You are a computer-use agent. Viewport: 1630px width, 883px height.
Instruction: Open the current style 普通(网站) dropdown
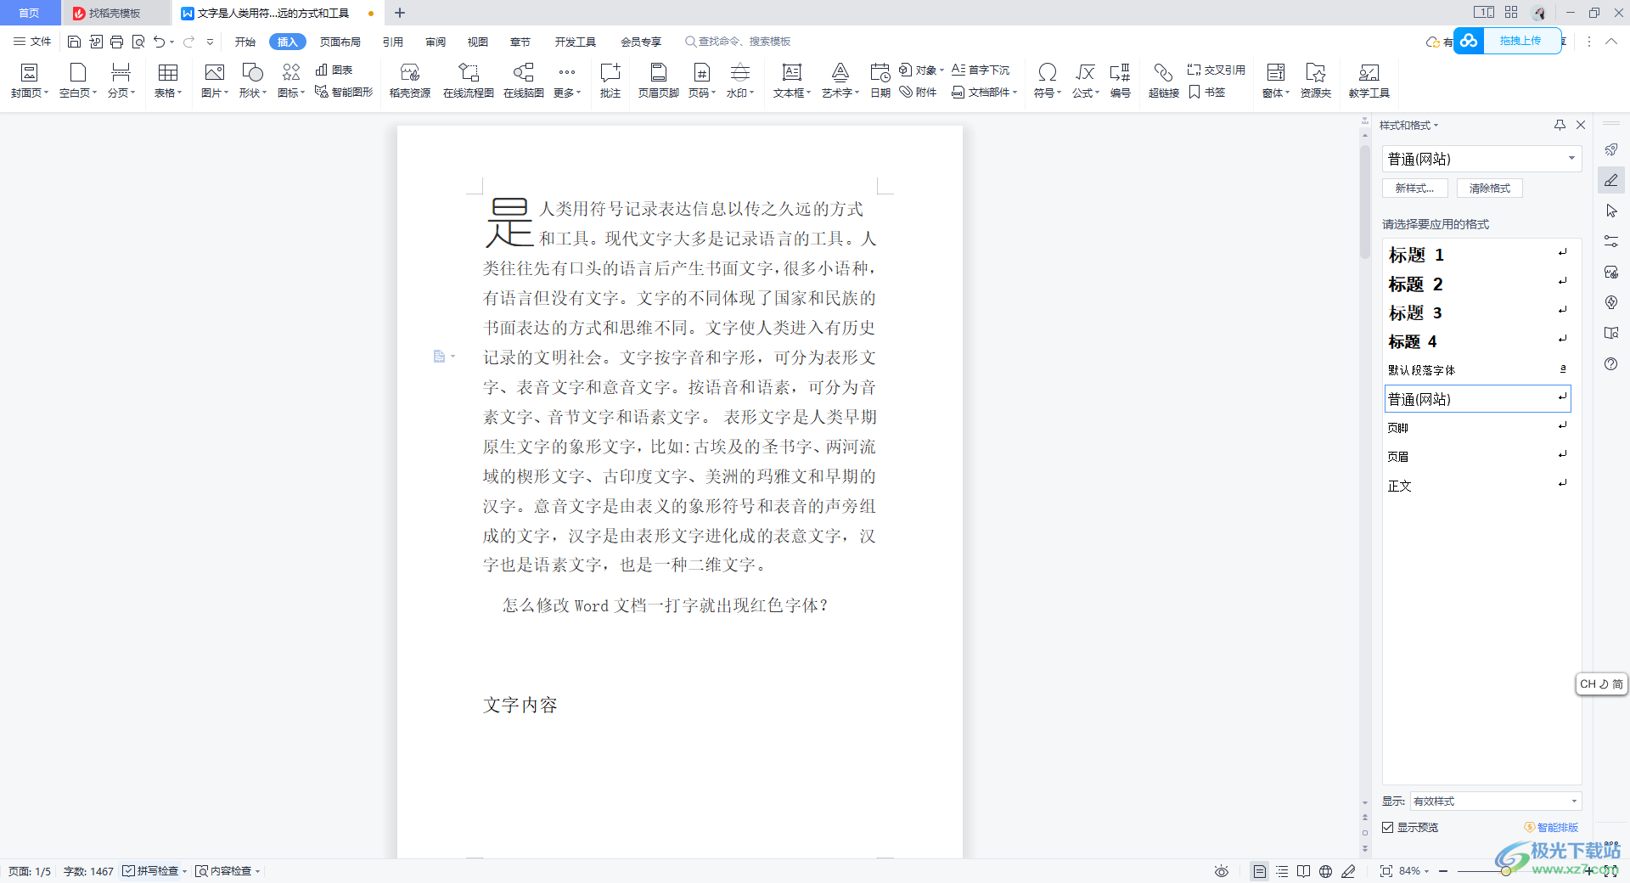[1571, 159]
